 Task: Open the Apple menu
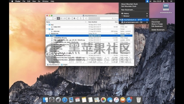(x=12, y=1)
